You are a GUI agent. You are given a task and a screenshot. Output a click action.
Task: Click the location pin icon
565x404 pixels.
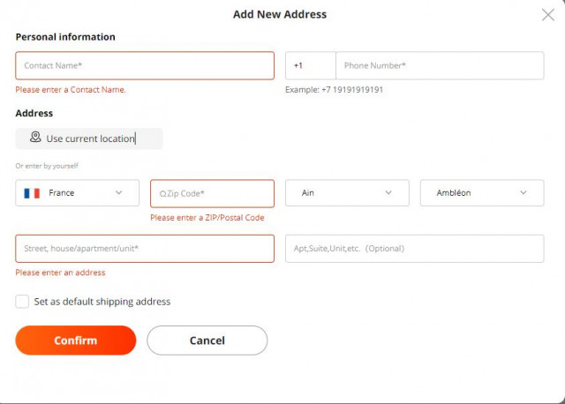(x=35, y=138)
